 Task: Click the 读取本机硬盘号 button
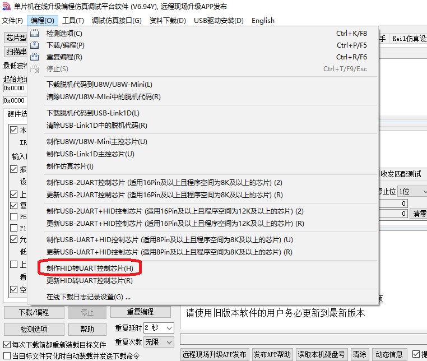[321, 354]
